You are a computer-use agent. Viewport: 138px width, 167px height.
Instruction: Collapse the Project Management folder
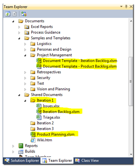(x=25, y=55)
